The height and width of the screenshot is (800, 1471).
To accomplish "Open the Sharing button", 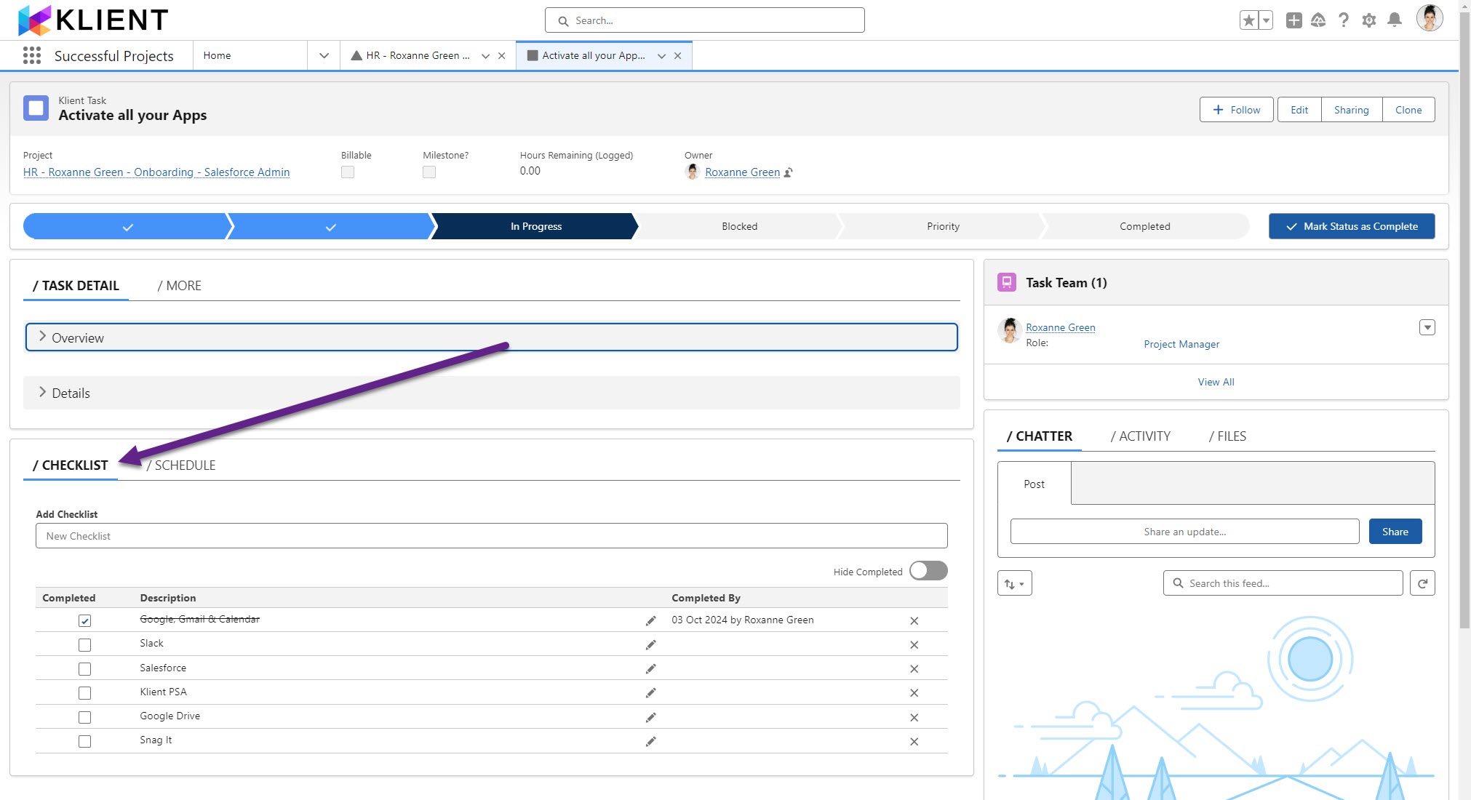I will [x=1351, y=110].
